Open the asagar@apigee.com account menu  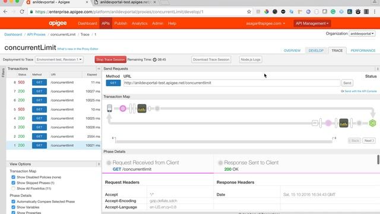coord(265,23)
